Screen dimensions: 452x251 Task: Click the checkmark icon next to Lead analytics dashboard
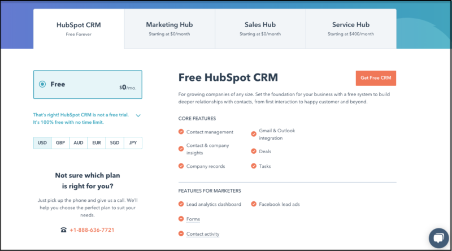(181, 204)
